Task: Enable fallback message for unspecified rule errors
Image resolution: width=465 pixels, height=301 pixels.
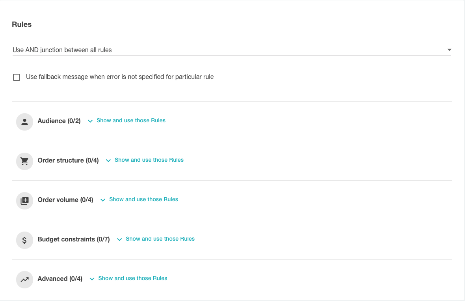Action: (17, 77)
